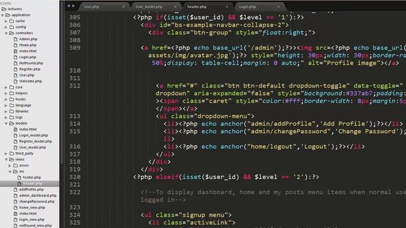
Task: Collapse the application folder
Action: pyautogui.click(x=3, y=15)
